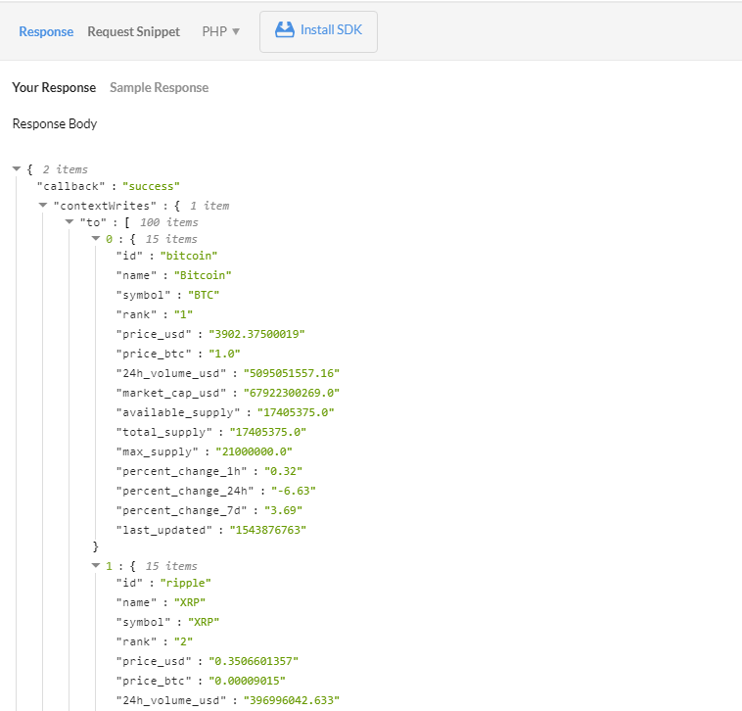Switch to the Request Snippet tab
Screen dimensions: 742x711
click(133, 31)
